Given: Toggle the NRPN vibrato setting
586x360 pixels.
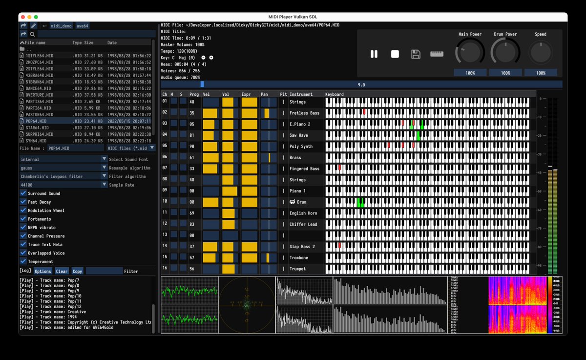Looking at the screenshot, I should [x=21, y=227].
